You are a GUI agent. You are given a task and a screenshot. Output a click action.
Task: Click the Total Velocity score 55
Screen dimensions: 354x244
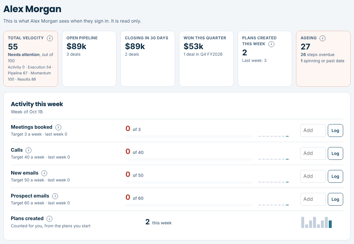13,47
